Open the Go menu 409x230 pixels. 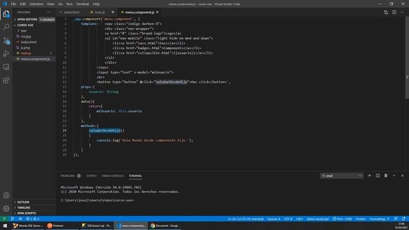pos(60,4)
